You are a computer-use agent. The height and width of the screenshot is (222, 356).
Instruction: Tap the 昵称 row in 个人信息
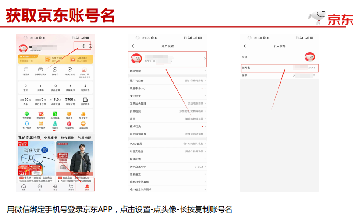pyautogui.click(x=279, y=75)
